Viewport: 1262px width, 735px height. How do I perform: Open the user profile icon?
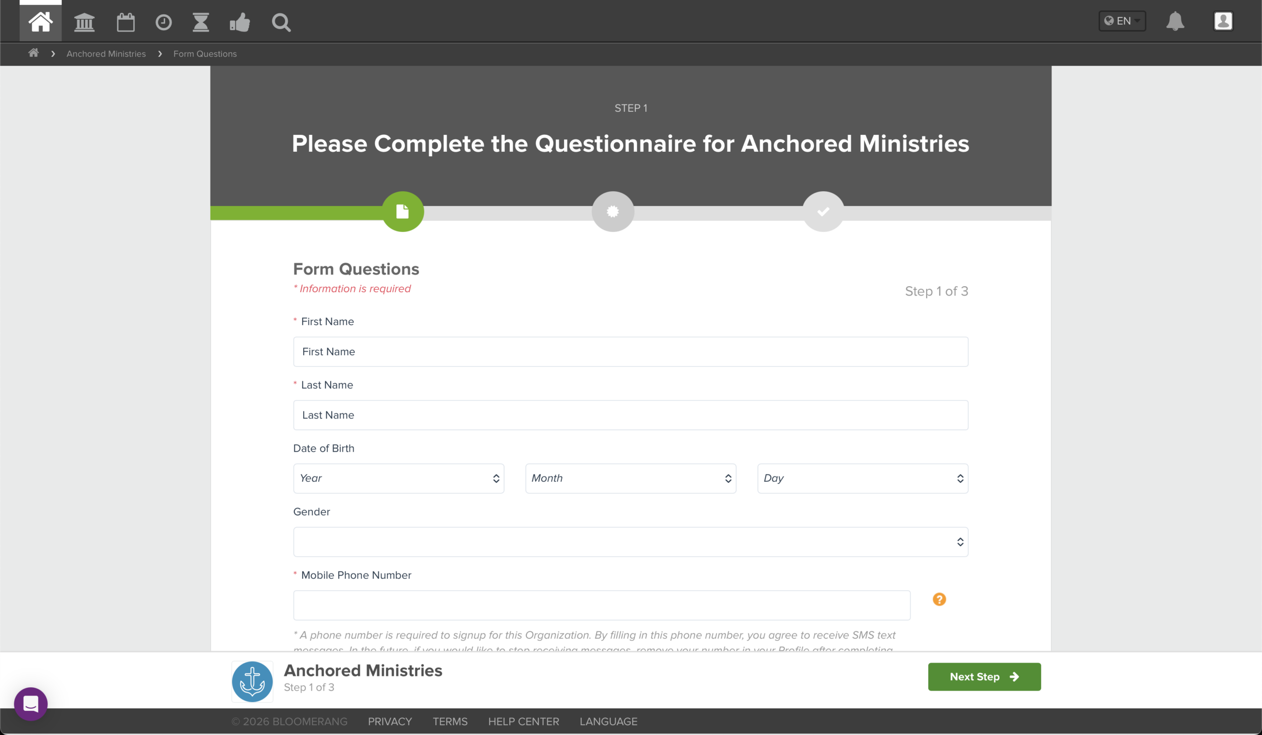(1223, 21)
